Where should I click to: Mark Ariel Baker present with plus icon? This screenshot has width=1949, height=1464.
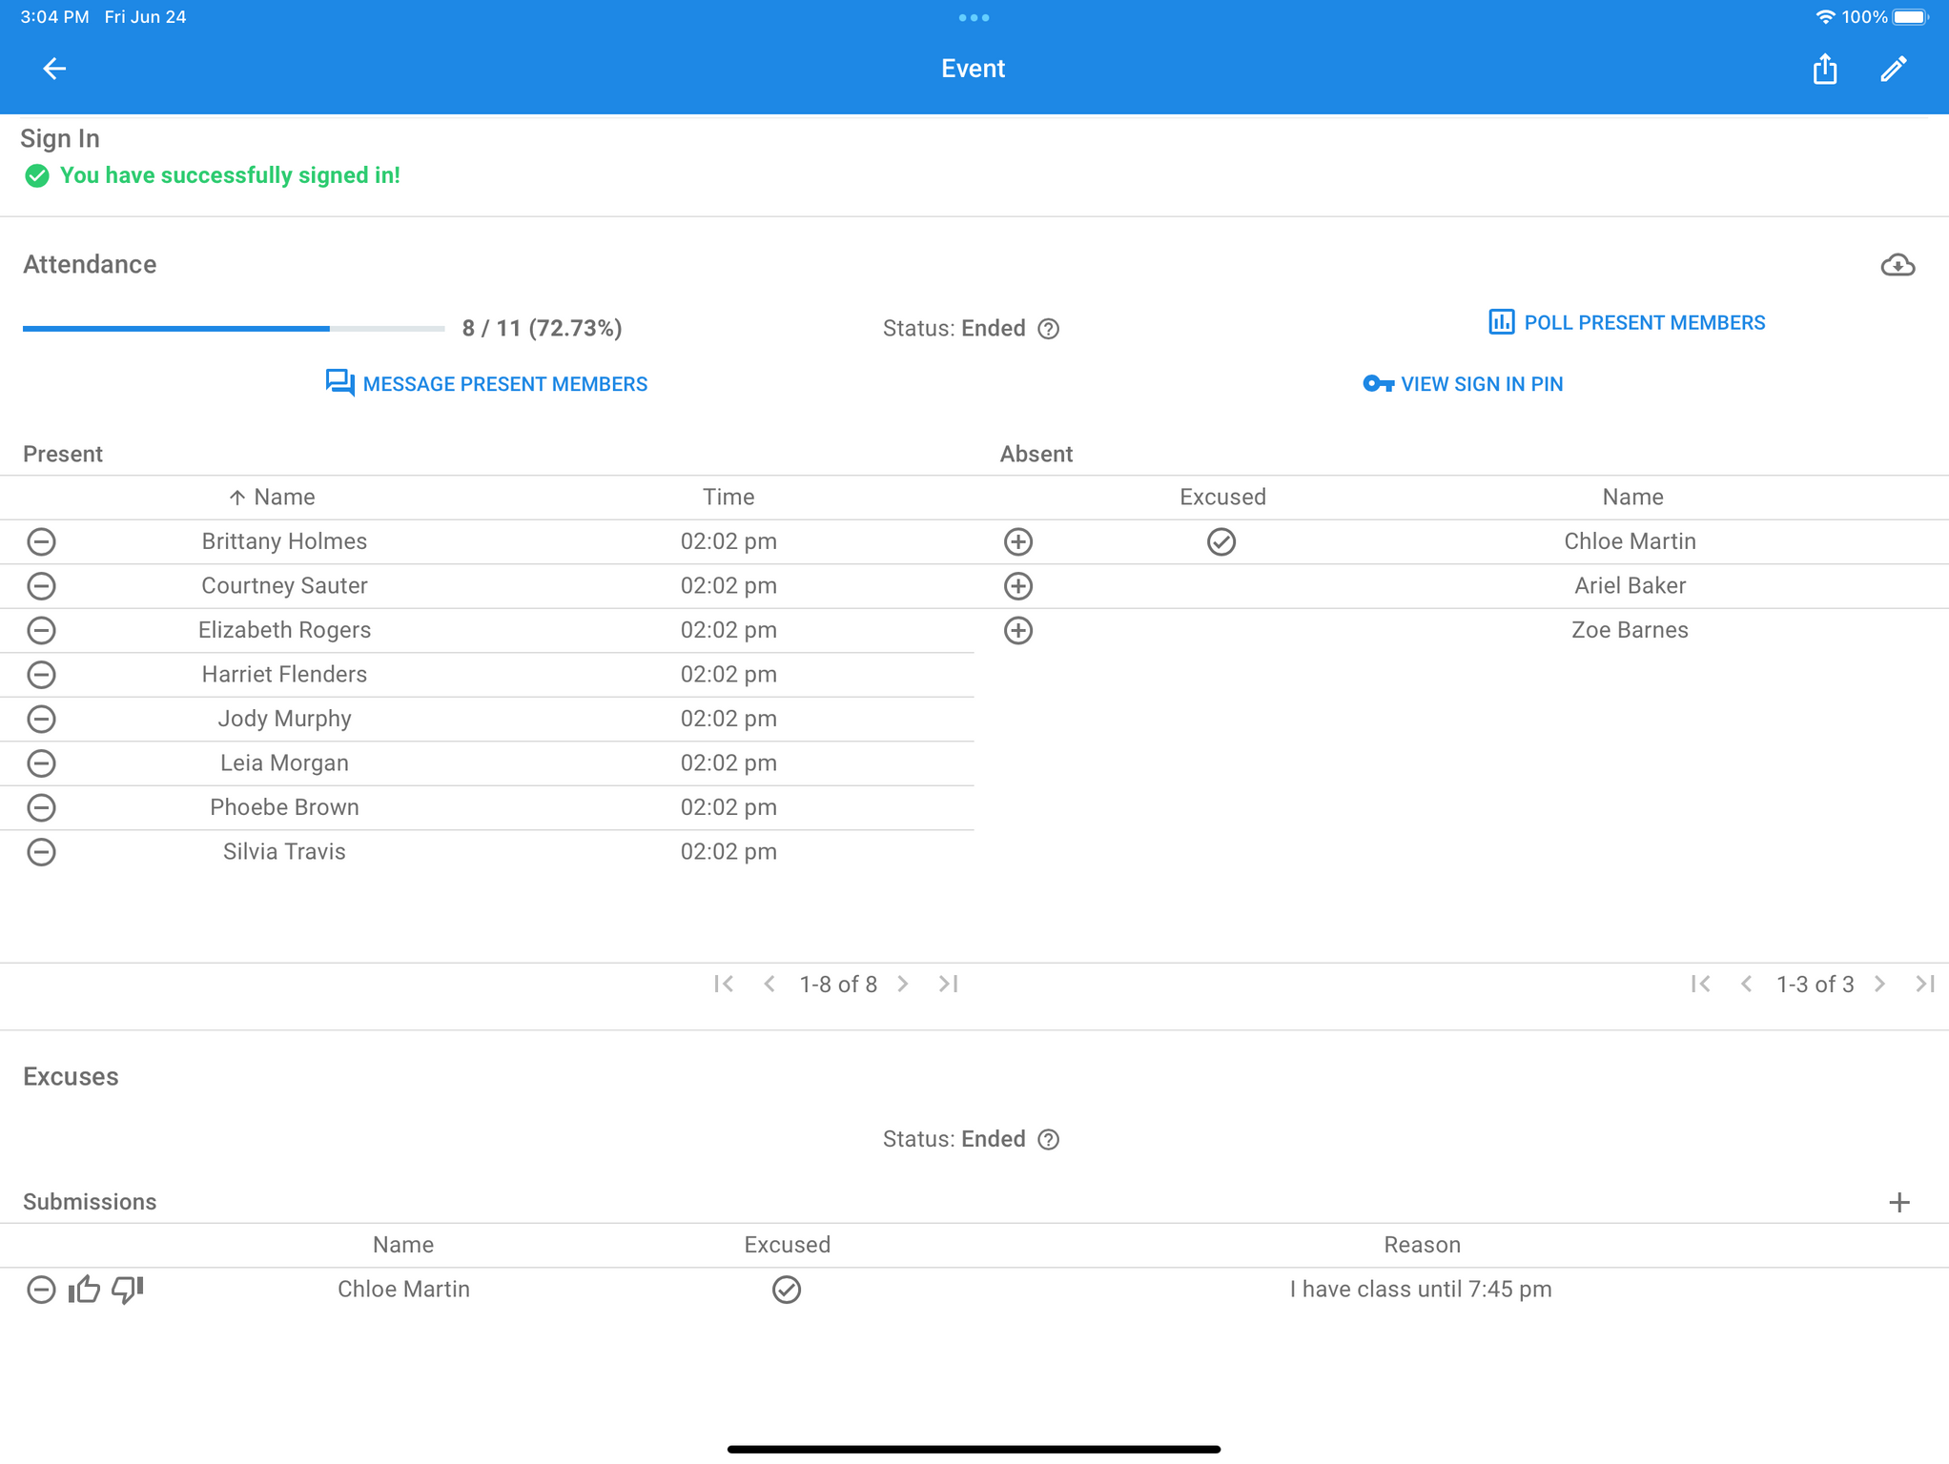point(1017,586)
